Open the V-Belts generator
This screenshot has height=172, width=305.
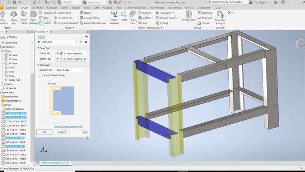point(145,18)
